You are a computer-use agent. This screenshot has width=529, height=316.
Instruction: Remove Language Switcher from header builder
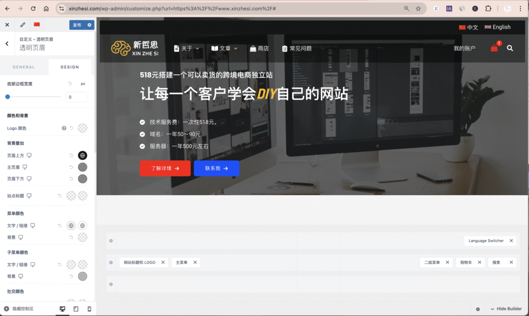pyautogui.click(x=511, y=241)
